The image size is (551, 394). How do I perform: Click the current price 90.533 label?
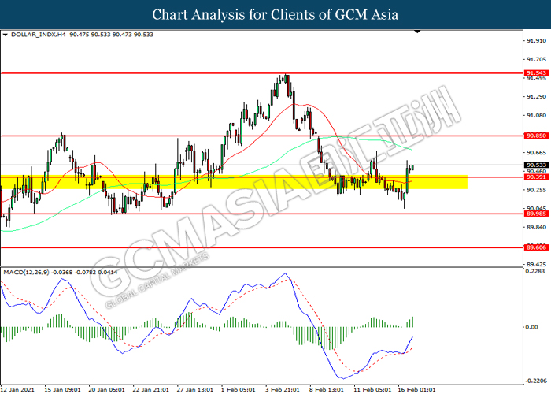(536, 165)
